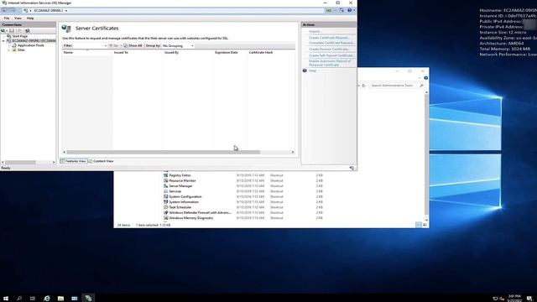Click the Help icon in Actions pane
Screen dimensions: 537x302
click(x=305, y=70)
